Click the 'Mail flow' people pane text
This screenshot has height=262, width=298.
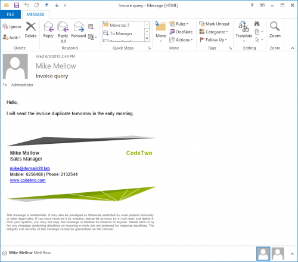coord(42,252)
